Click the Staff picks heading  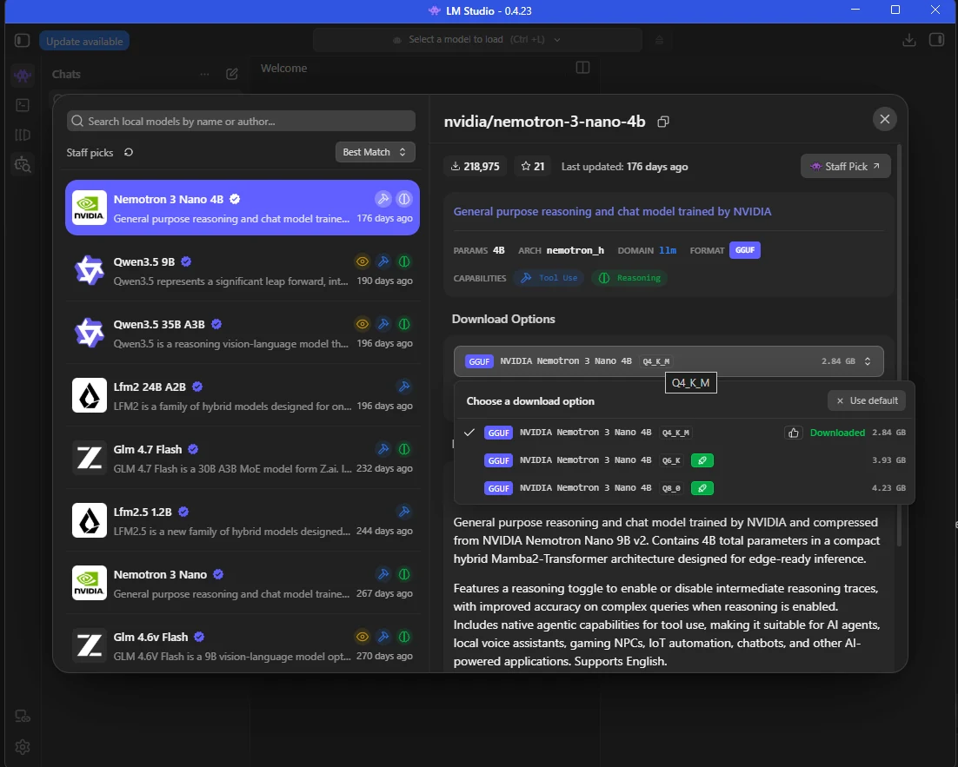pyautogui.click(x=90, y=152)
